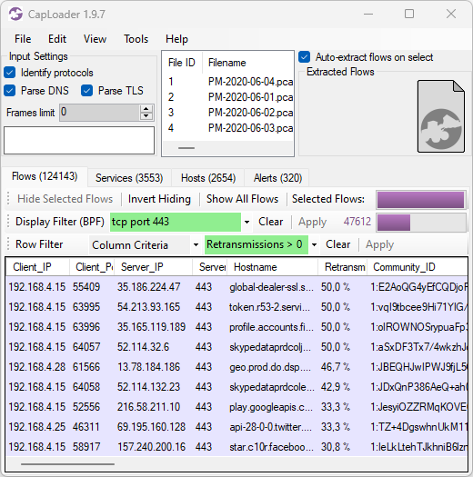Click the Display Filter toolbar grip handle
Viewport: 473px width, 477px height.
point(8,222)
